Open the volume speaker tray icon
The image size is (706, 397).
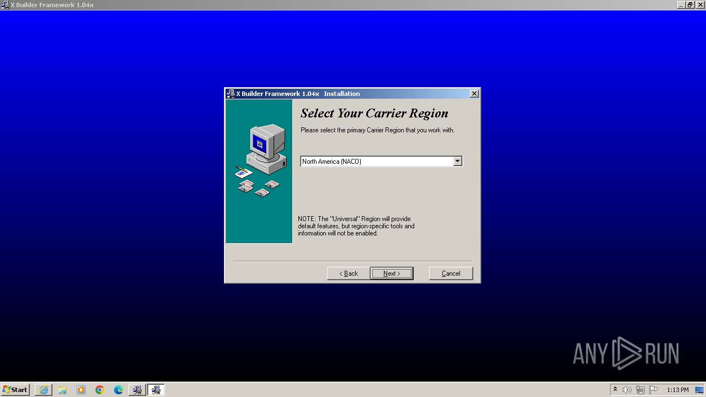coord(627,390)
